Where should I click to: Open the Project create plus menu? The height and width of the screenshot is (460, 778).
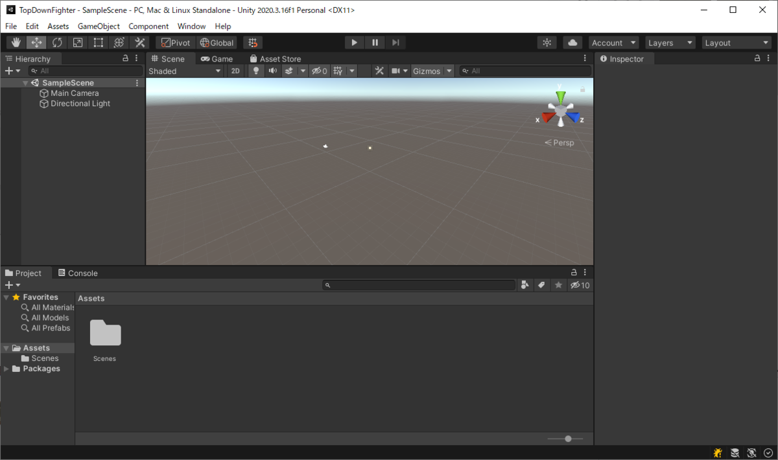(12, 285)
